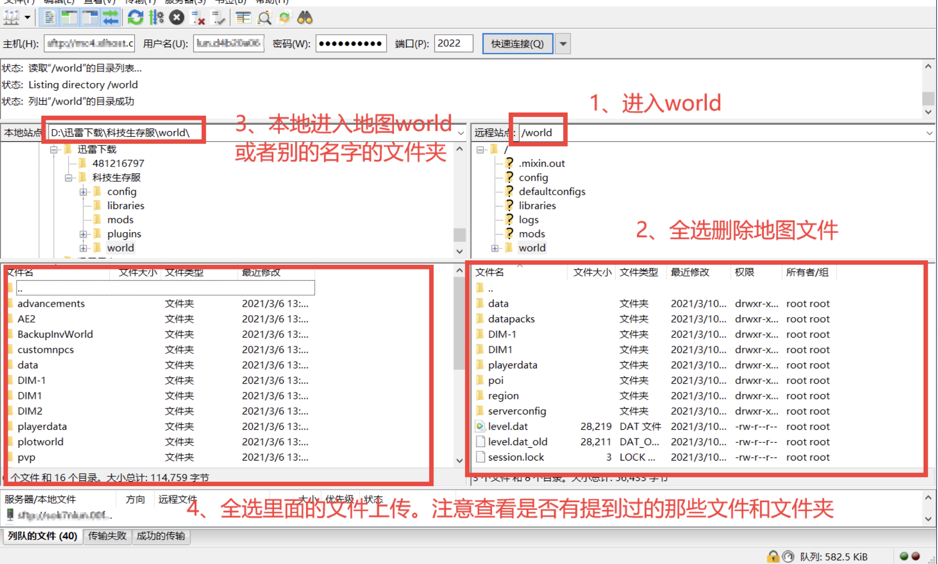
Task: Click the 端口 port field showing 2022
Action: click(x=453, y=44)
